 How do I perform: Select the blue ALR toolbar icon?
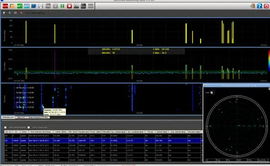point(27,6)
